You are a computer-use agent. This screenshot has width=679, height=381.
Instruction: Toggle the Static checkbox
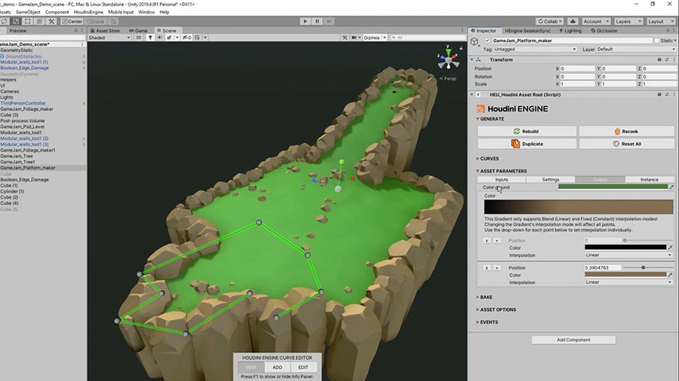pos(657,41)
